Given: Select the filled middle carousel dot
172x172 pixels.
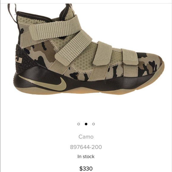Looking at the screenshot, I should tap(86, 124).
